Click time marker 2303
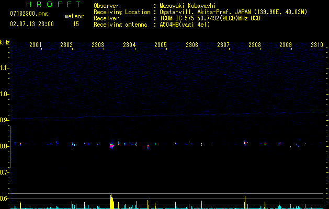 [98, 44]
